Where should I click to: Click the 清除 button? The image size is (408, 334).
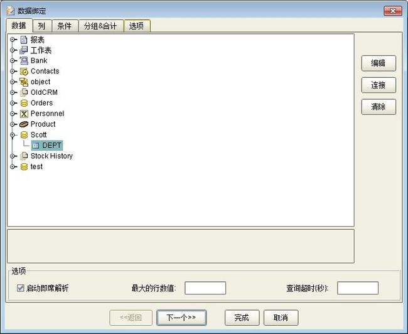click(x=378, y=107)
